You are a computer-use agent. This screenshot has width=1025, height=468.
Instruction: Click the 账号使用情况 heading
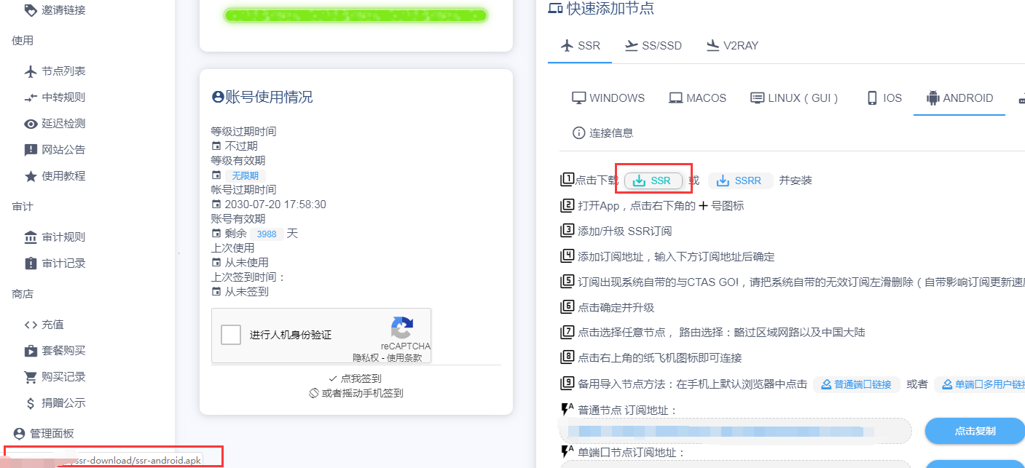262,97
